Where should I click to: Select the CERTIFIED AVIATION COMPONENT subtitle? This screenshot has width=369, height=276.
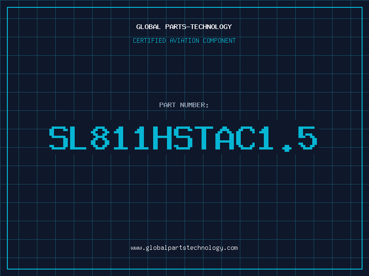[x=184, y=40]
